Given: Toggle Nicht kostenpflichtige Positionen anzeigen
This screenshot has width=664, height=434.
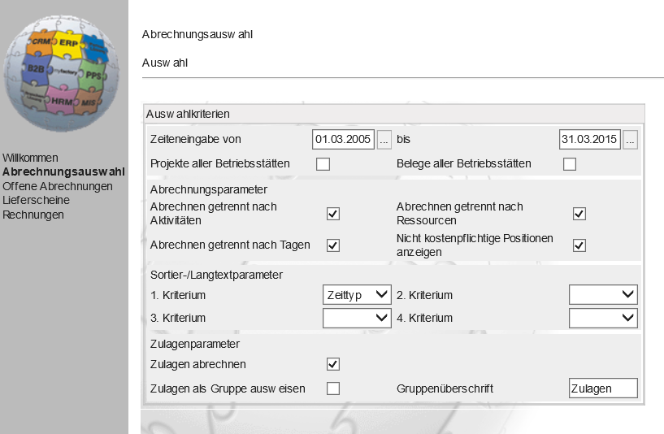Looking at the screenshot, I should [579, 245].
